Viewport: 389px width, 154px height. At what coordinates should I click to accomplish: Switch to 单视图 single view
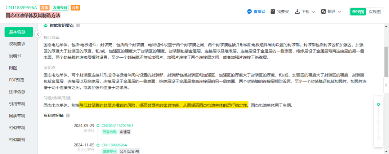pyautogui.click(x=358, y=12)
